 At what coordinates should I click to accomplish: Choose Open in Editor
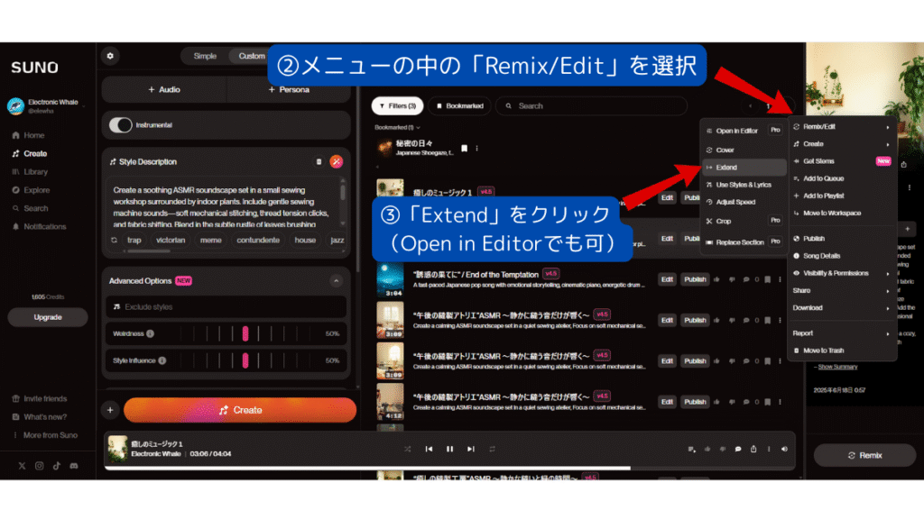744,131
